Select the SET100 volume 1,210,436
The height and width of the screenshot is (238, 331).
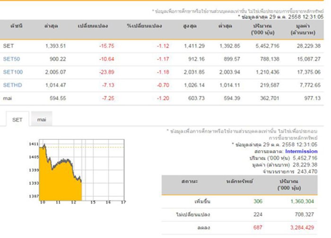[x=268, y=72]
